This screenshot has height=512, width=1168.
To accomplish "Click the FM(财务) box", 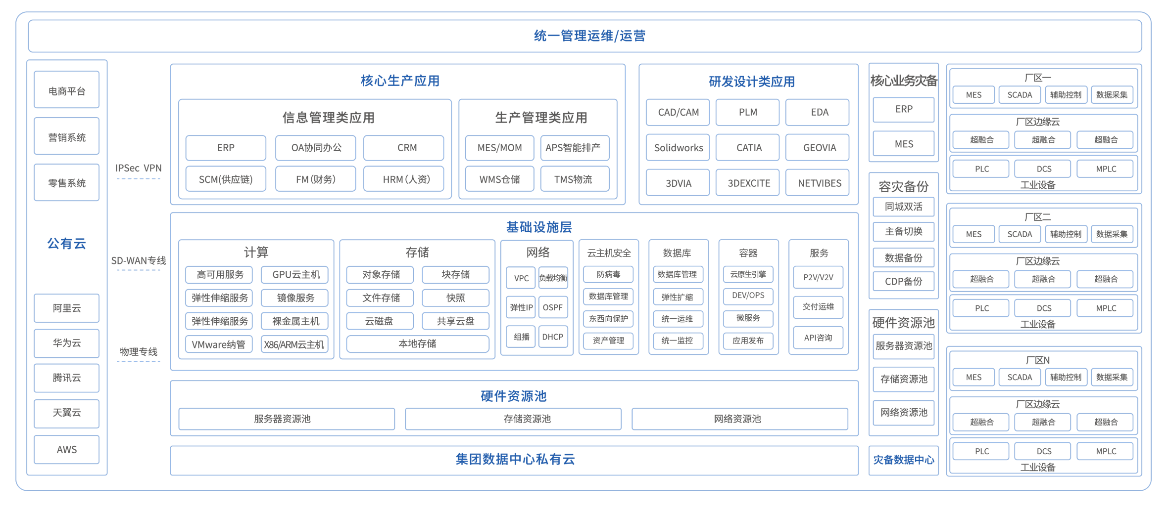I will pos(316,178).
